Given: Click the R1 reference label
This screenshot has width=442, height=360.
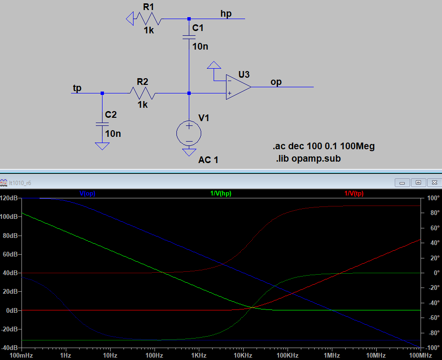Looking at the screenshot, I should [x=149, y=7].
